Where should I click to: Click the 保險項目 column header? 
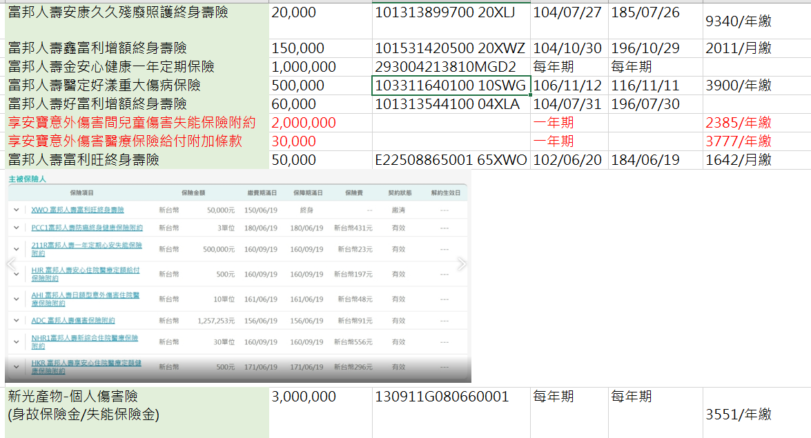coord(81,193)
